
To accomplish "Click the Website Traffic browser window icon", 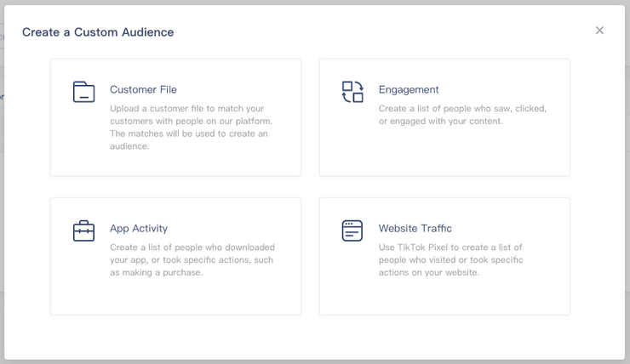I will point(352,230).
